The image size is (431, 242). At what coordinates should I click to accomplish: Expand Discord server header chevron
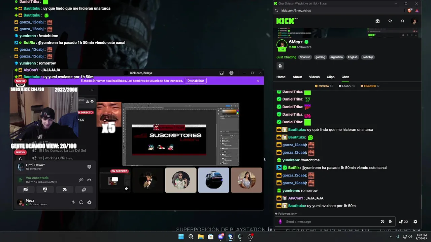[x=92, y=90]
